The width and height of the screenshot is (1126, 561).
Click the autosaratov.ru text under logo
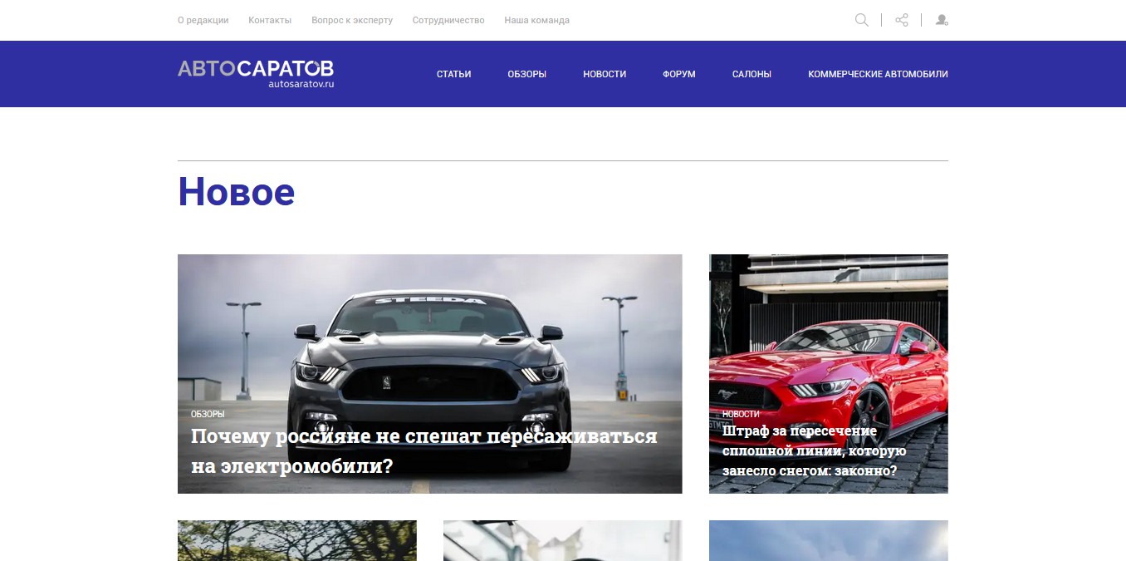(301, 84)
